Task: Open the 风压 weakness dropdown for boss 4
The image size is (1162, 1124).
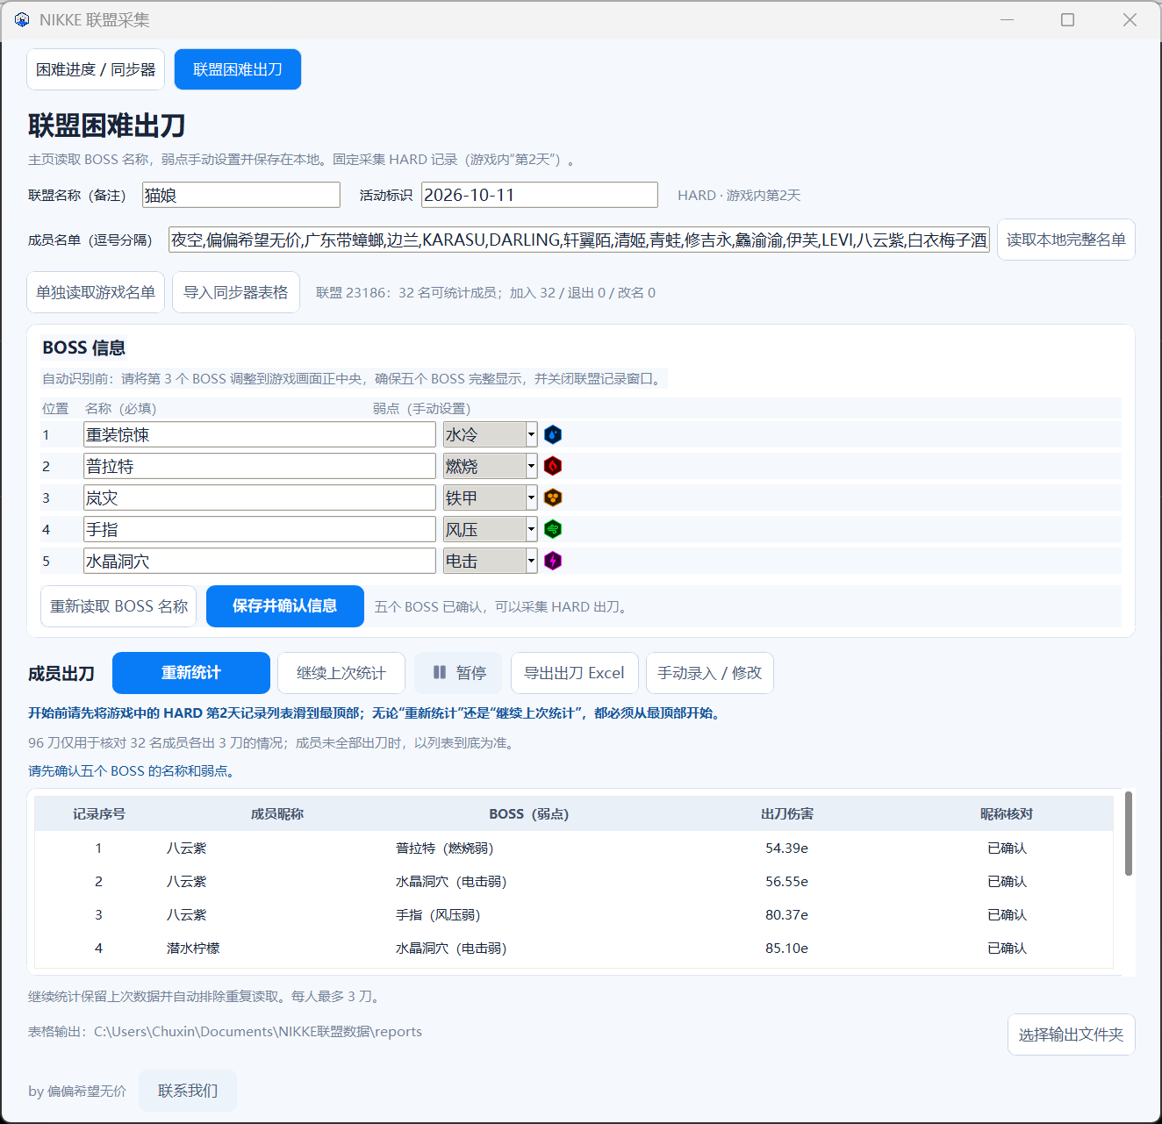Action: (x=490, y=529)
